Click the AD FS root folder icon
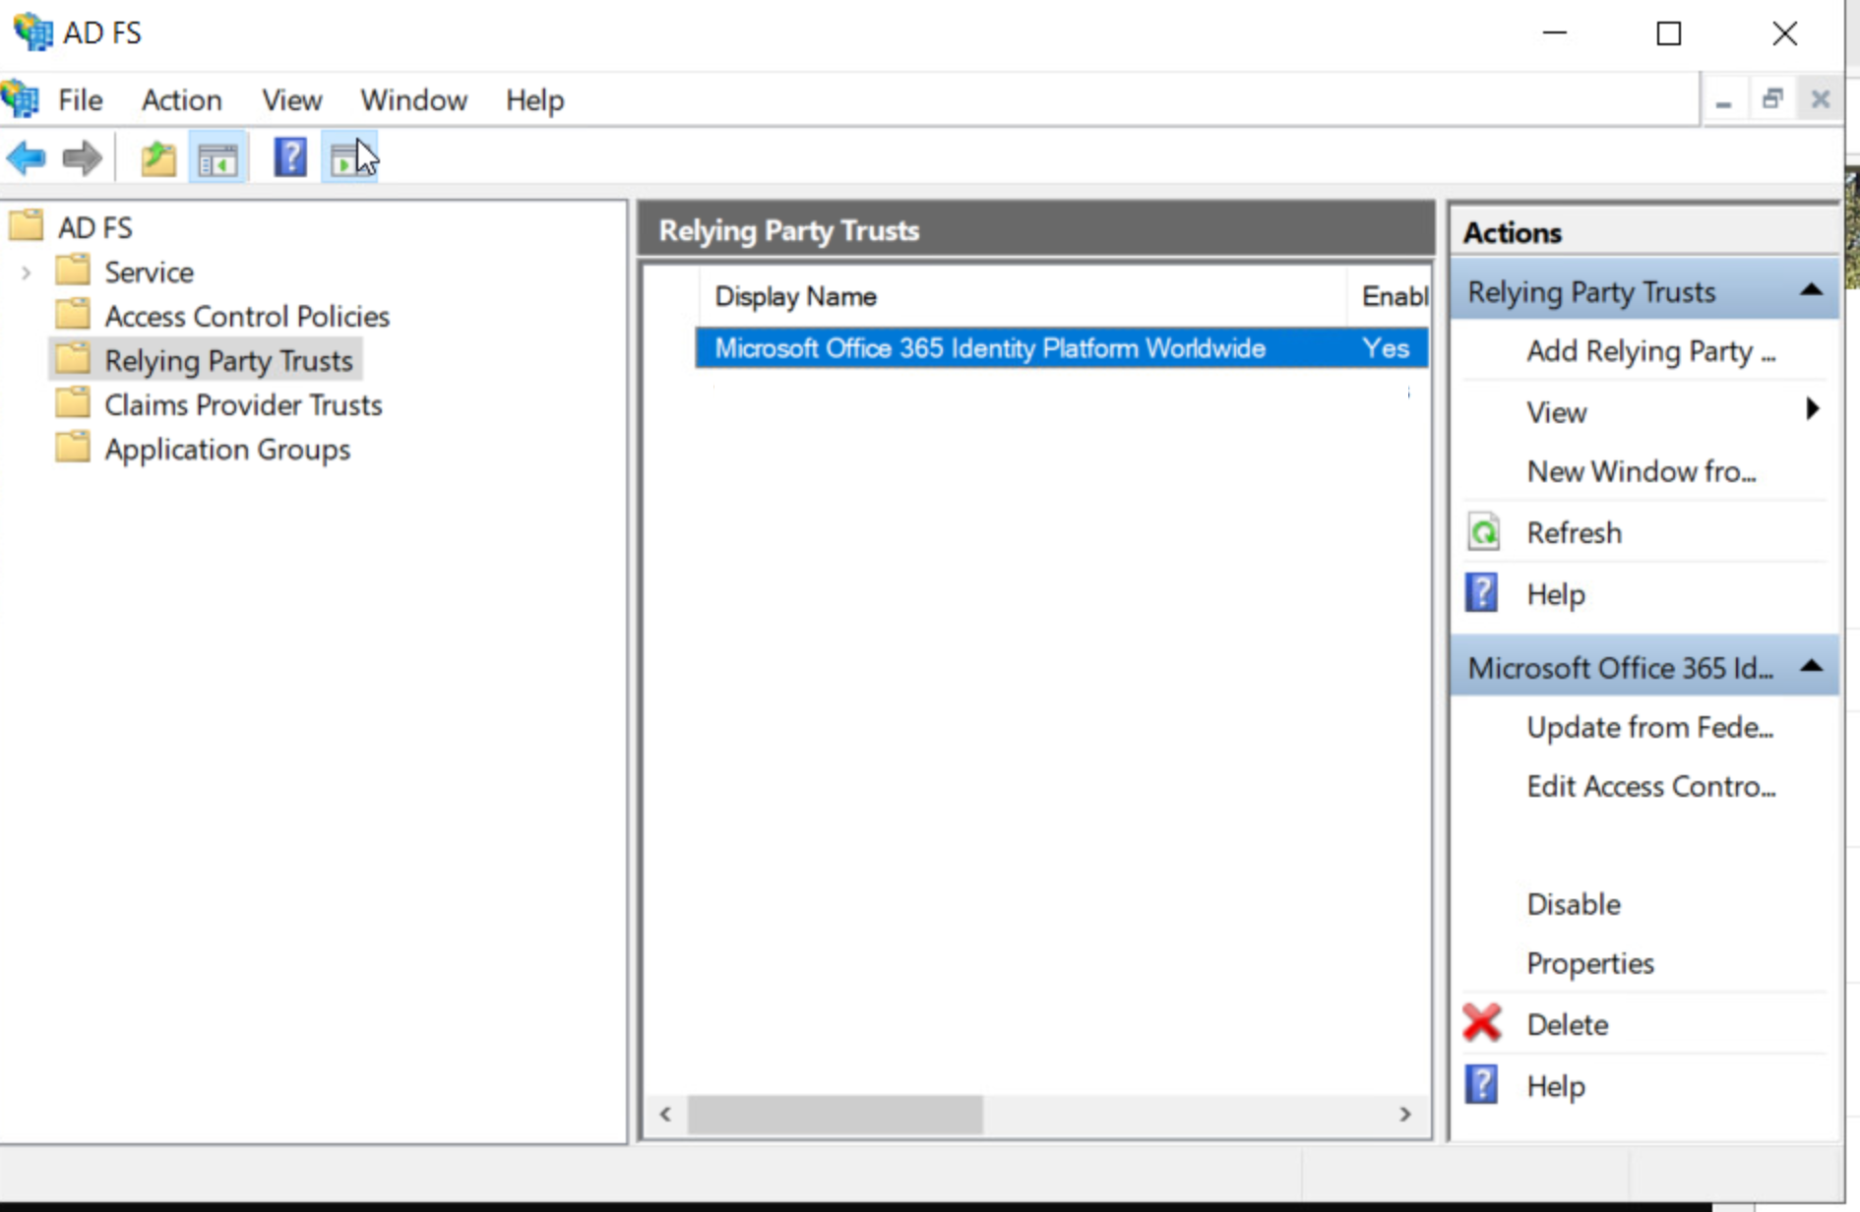1860x1212 pixels. (x=27, y=225)
